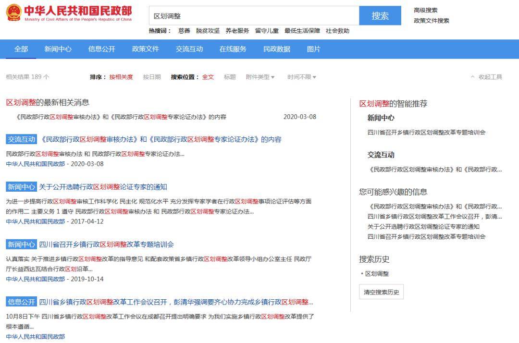The height and width of the screenshot is (343, 519).
Task: Click source 中华人民共和国民政部 dated 2019-10-14
Action: [36, 279]
